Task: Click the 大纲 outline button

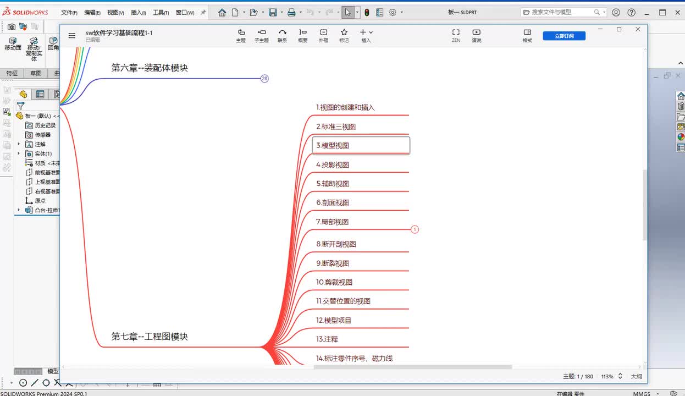Action: point(636,377)
